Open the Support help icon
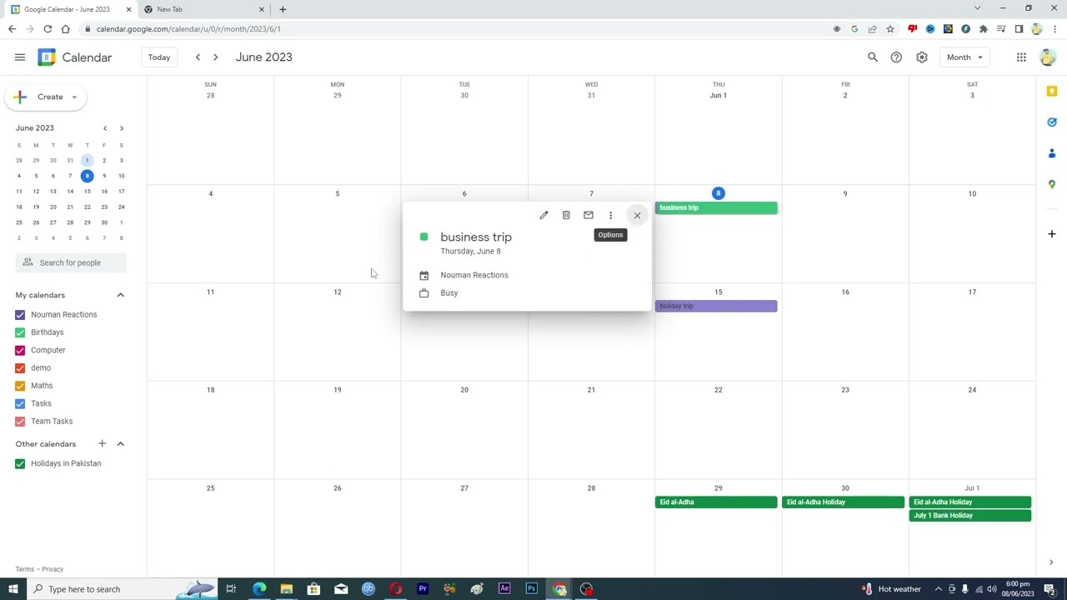Image resolution: width=1067 pixels, height=600 pixels. pyautogui.click(x=896, y=57)
